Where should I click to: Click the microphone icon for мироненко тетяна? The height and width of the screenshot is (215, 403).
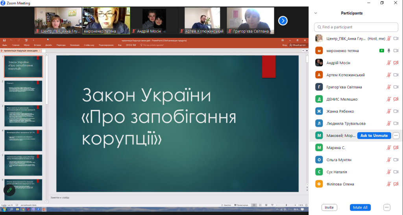click(x=389, y=50)
